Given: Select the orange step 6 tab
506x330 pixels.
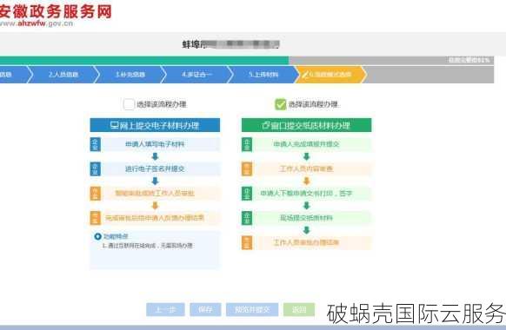Looking at the screenshot, I should pyautogui.click(x=330, y=75).
